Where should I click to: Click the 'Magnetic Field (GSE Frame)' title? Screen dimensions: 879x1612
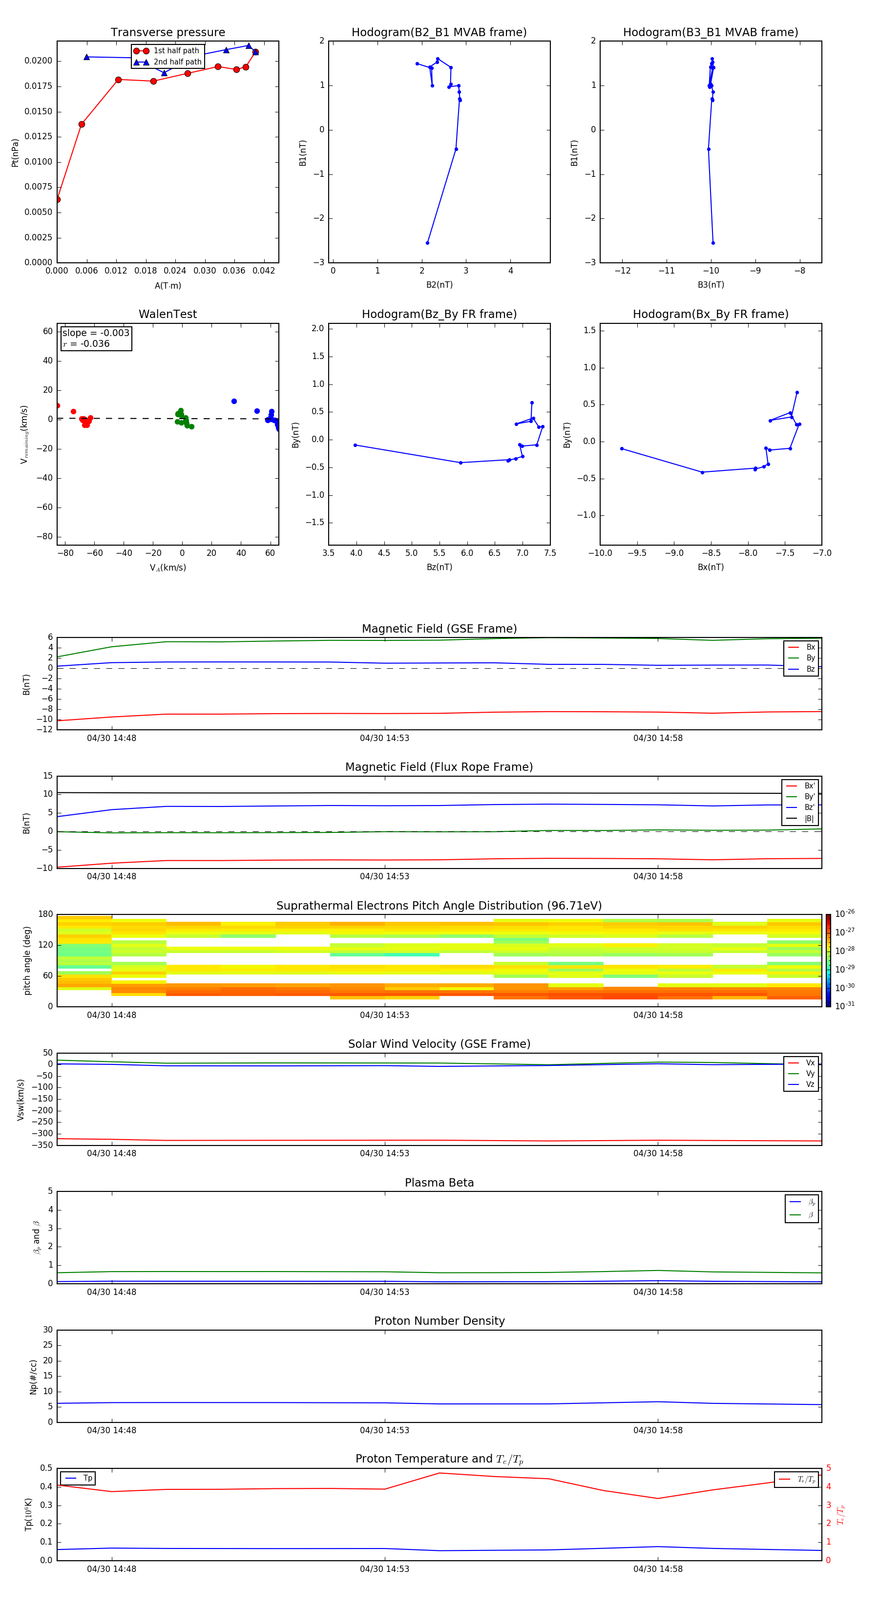pos(439,629)
